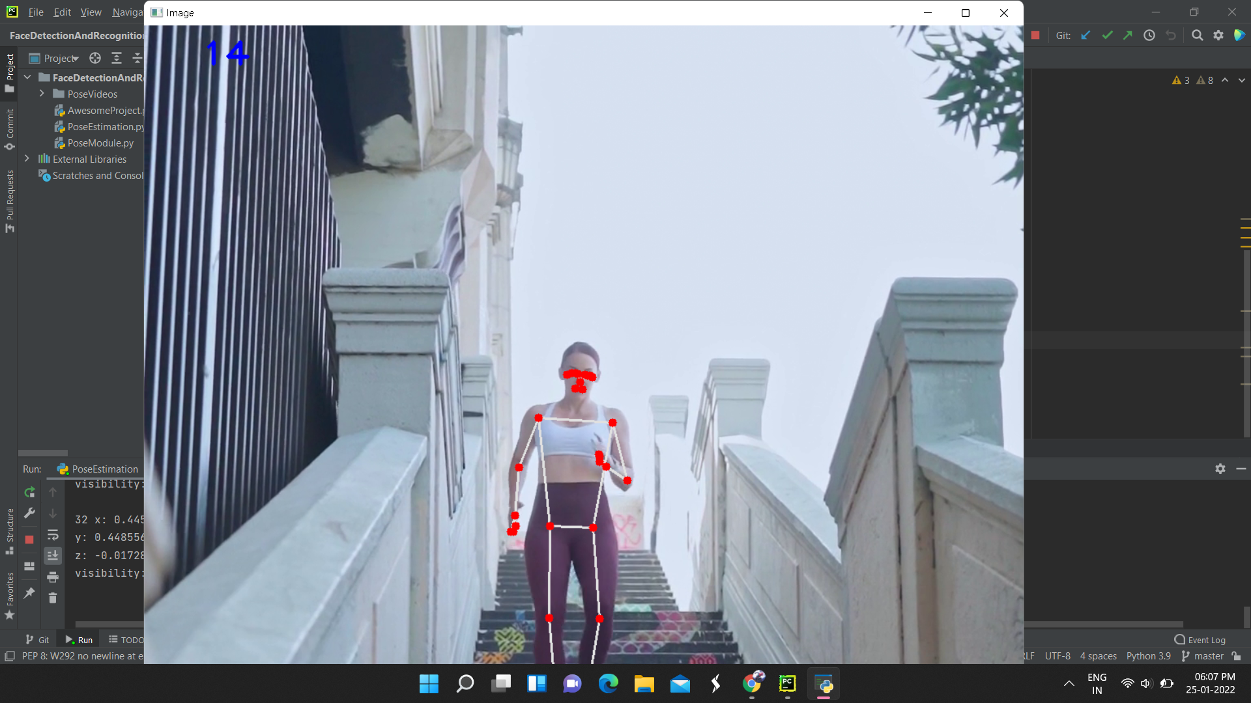Toggle scroll to end in Run console
The width and height of the screenshot is (1251, 703).
53,555
